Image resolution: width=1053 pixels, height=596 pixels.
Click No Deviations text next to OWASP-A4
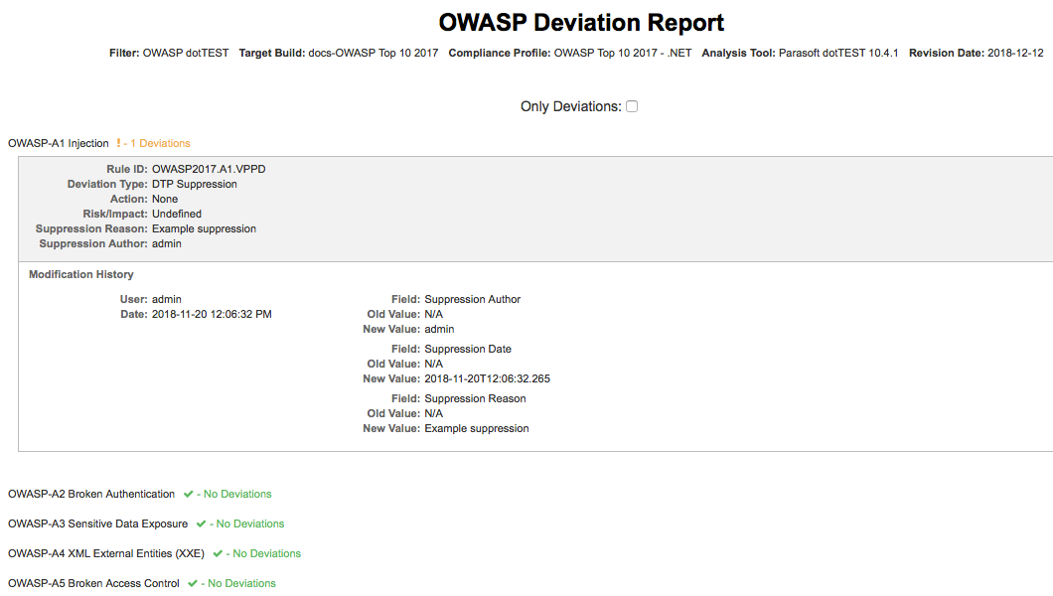tap(266, 553)
